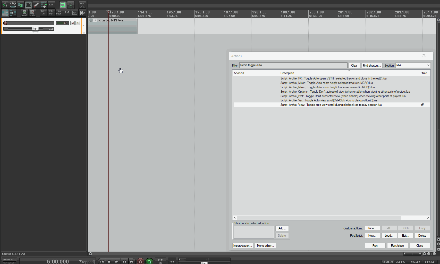Click the envelope move-with-items toolbar icon

(x=13, y=4)
